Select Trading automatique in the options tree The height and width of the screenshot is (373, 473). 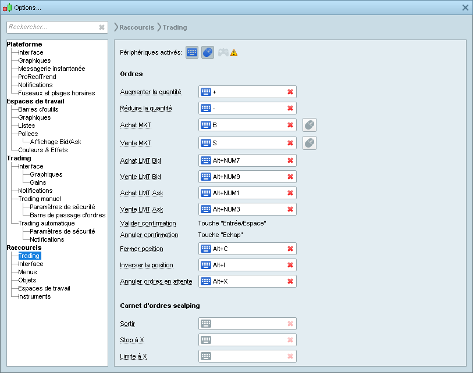46,223
